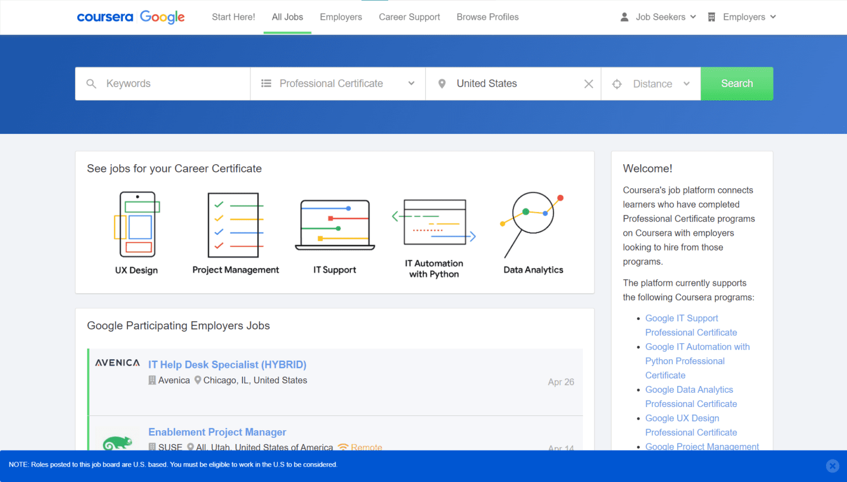This screenshot has height=482, width=847.
Task: Clear the United States location with X
Action: coord(588,83)
